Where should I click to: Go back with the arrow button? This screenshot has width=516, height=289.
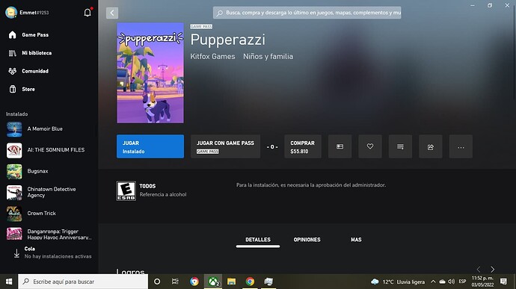click(x=112, y=13)
